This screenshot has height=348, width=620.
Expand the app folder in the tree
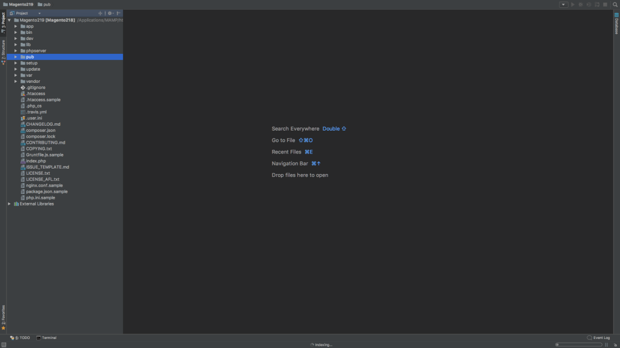pyautogui.click(x=16, y=25)
